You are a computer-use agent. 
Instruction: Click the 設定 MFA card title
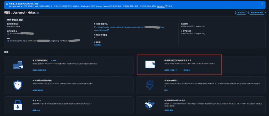[37, 101]
